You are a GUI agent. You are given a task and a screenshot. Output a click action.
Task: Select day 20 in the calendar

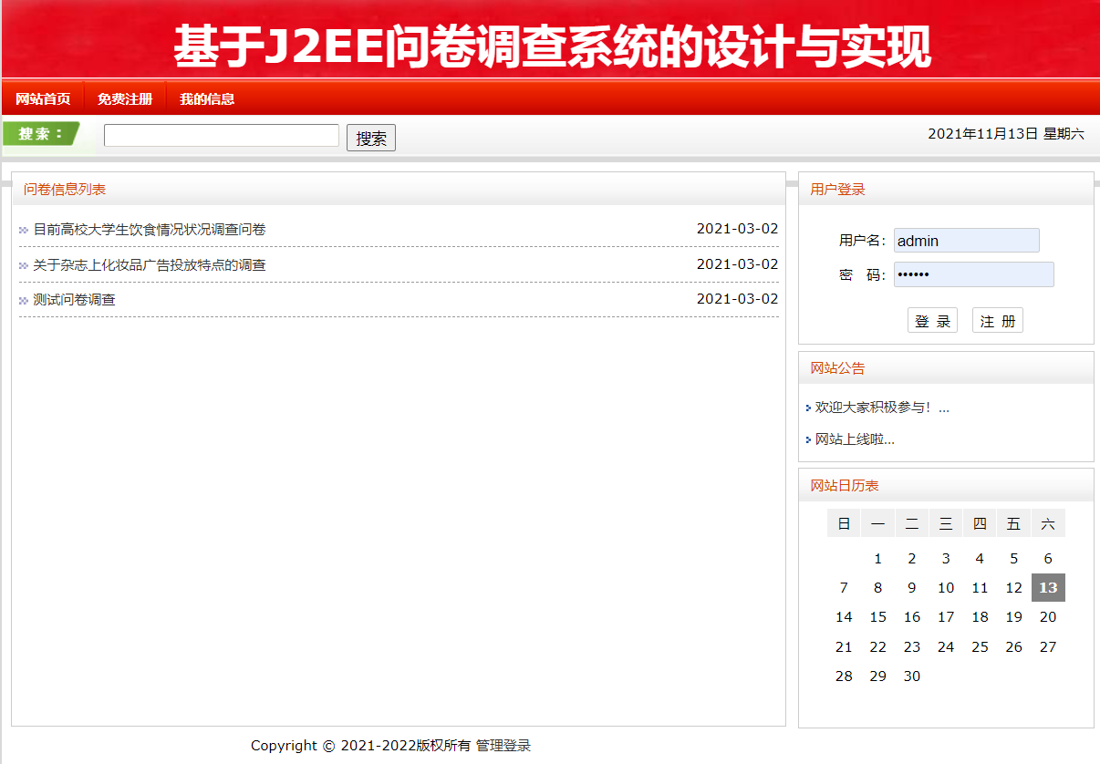(1048, 617)
